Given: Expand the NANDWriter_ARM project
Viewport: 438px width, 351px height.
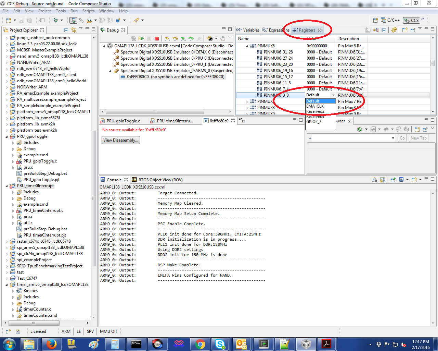Looking at the screenshot, I should tap(7, 62).
